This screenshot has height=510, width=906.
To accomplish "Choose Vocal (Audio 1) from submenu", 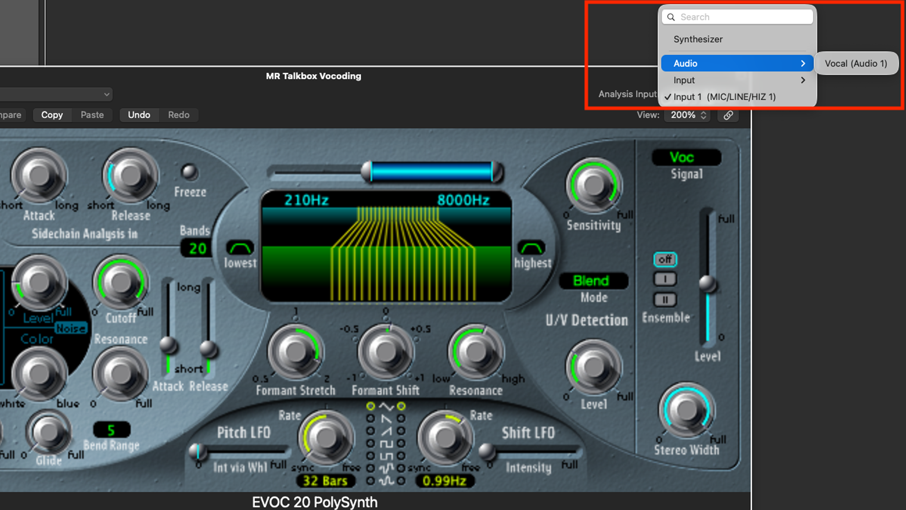I will coord(856,63).
